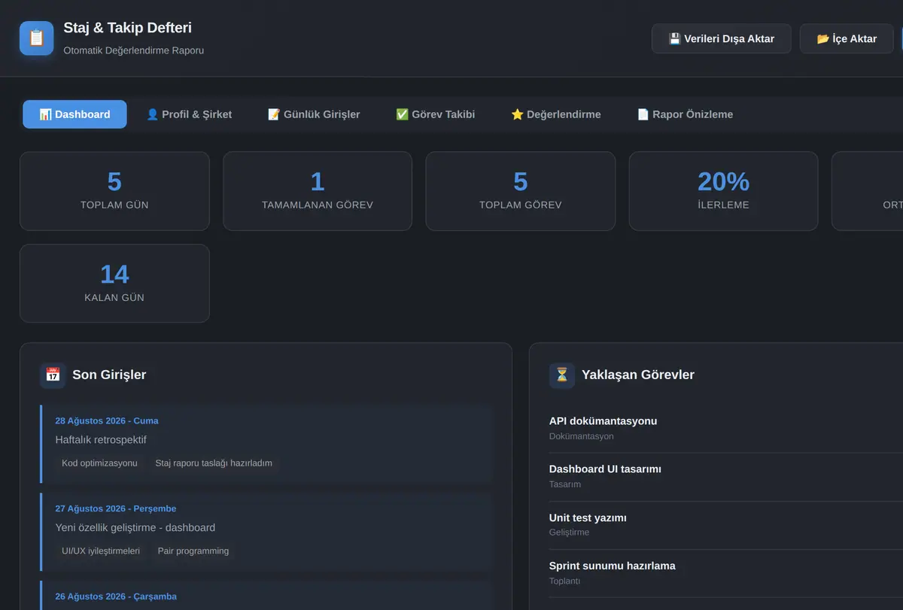Image resolution: width=903 pixels, height=610 pixels.
Task: Click the Kod optimizasyonu tag
Action: tap(99, 463)
